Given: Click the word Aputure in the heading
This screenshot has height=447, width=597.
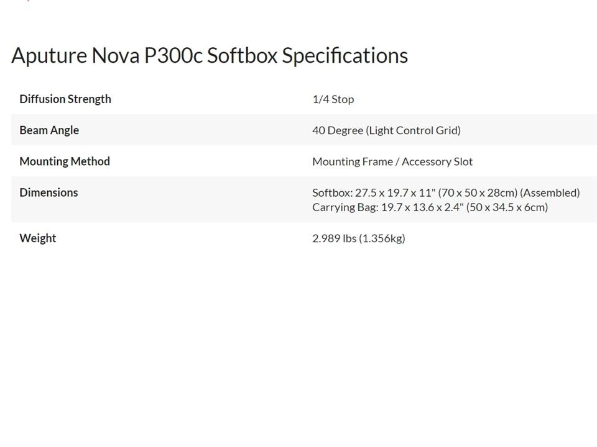Looking at the screenshot, I should (49, 56).
